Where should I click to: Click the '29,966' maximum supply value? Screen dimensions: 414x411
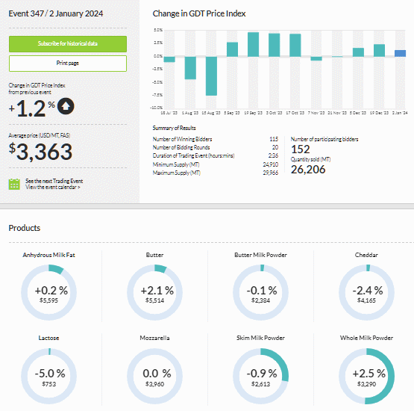click(x=270, y=173)
